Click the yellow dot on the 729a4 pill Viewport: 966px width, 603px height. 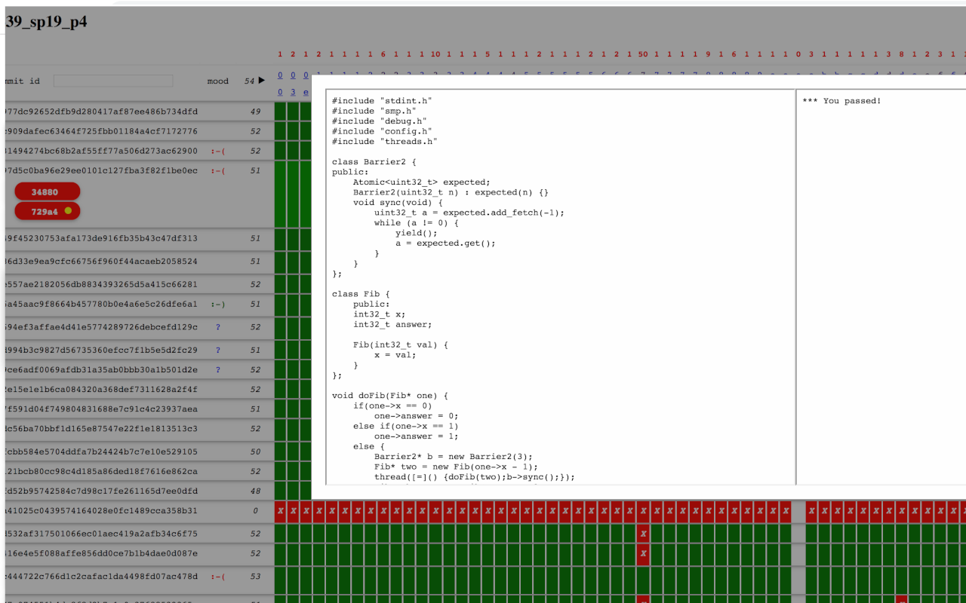pyautogui.click(x=68, y=212)
